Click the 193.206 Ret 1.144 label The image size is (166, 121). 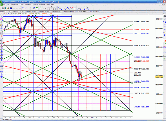coord(141,107)
